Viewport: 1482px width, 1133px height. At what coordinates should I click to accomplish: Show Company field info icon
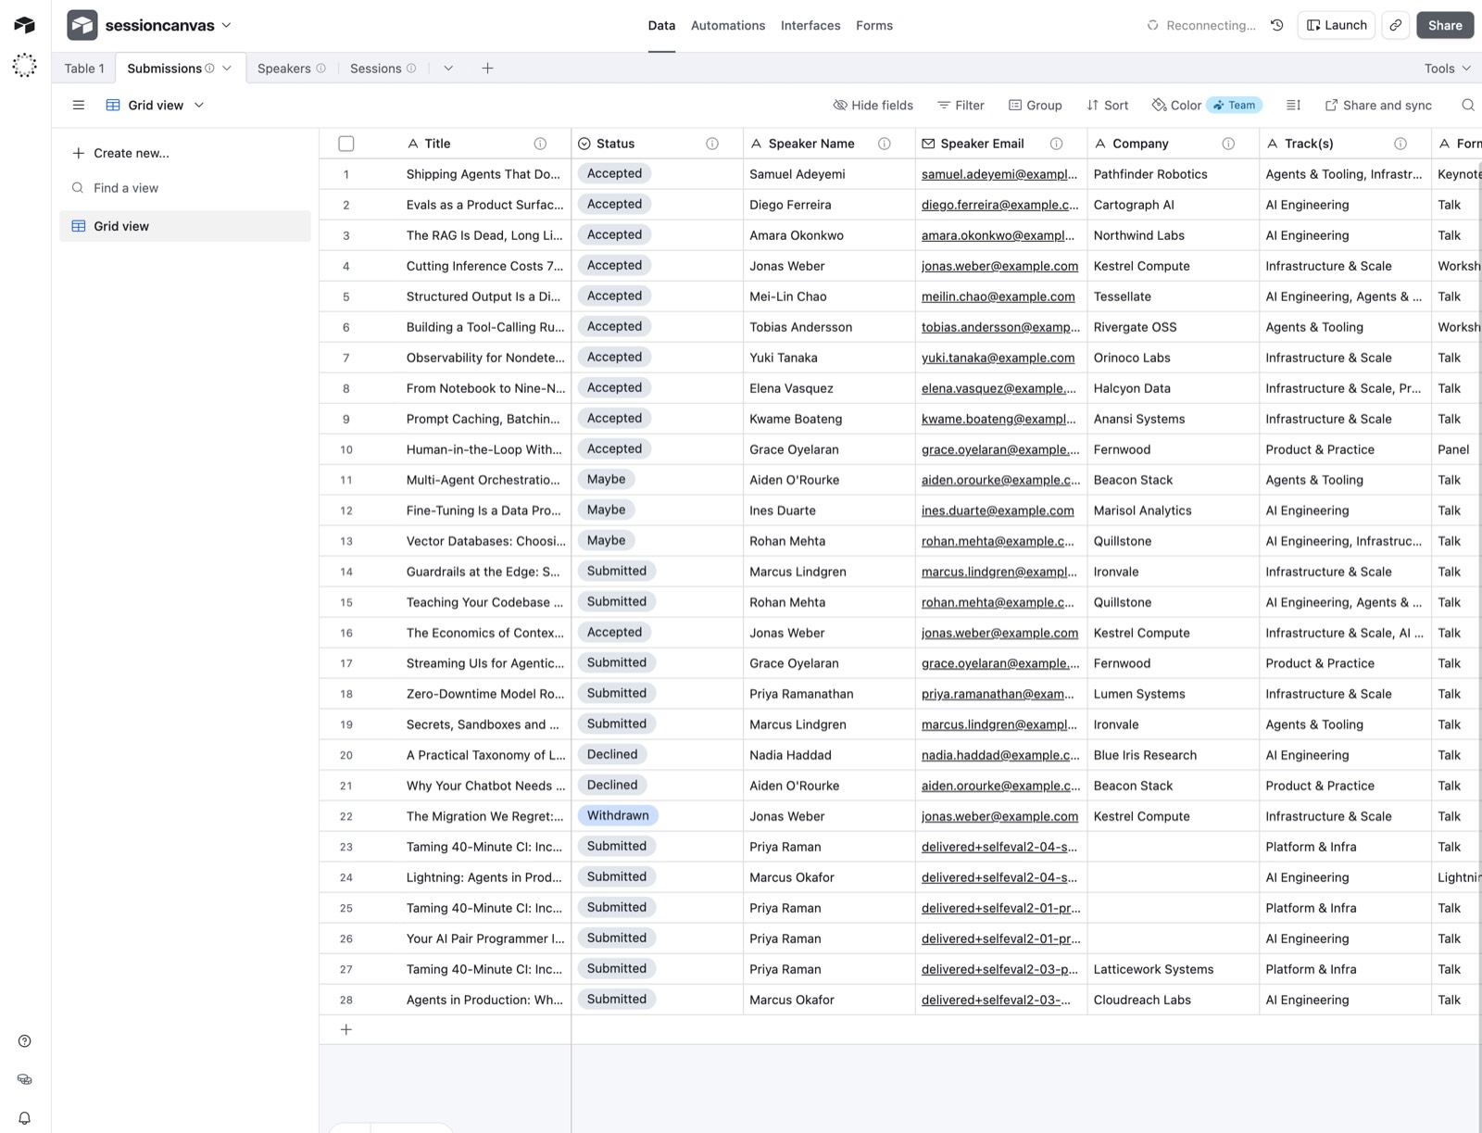[1228, 144]
